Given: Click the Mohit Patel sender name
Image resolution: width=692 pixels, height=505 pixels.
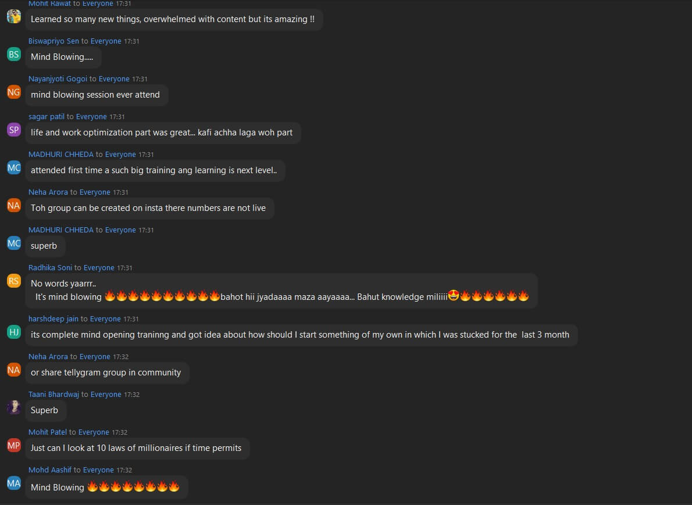Looking at the screenshot, I should (x=48, y=432).
